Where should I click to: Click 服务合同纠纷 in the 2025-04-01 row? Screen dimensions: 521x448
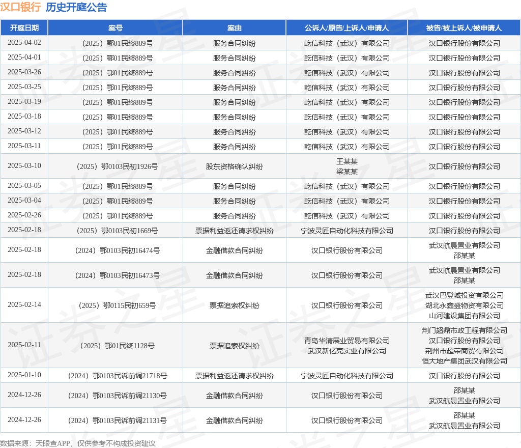point(234,58)
